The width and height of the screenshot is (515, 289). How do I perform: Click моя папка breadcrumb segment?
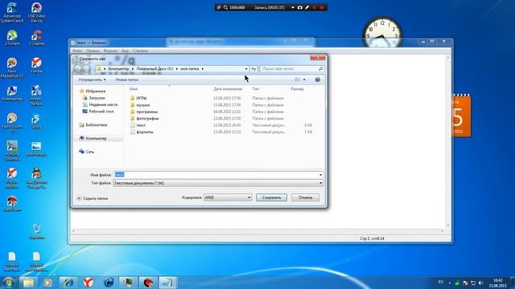[190, 69]
